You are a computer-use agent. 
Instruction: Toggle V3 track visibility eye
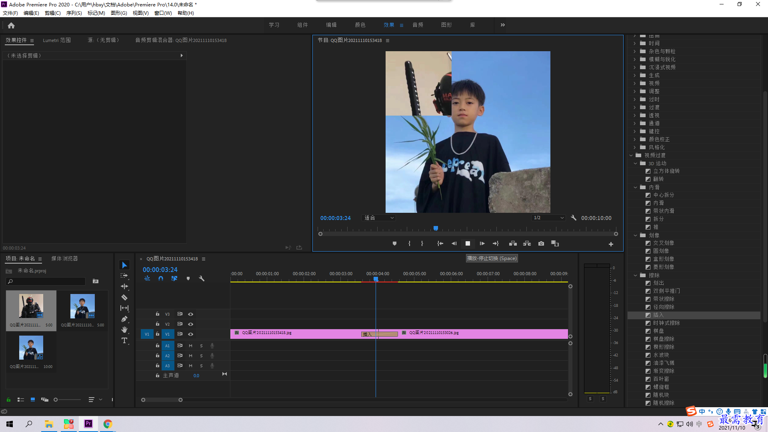pyautogui.click(x=191, y=314)
